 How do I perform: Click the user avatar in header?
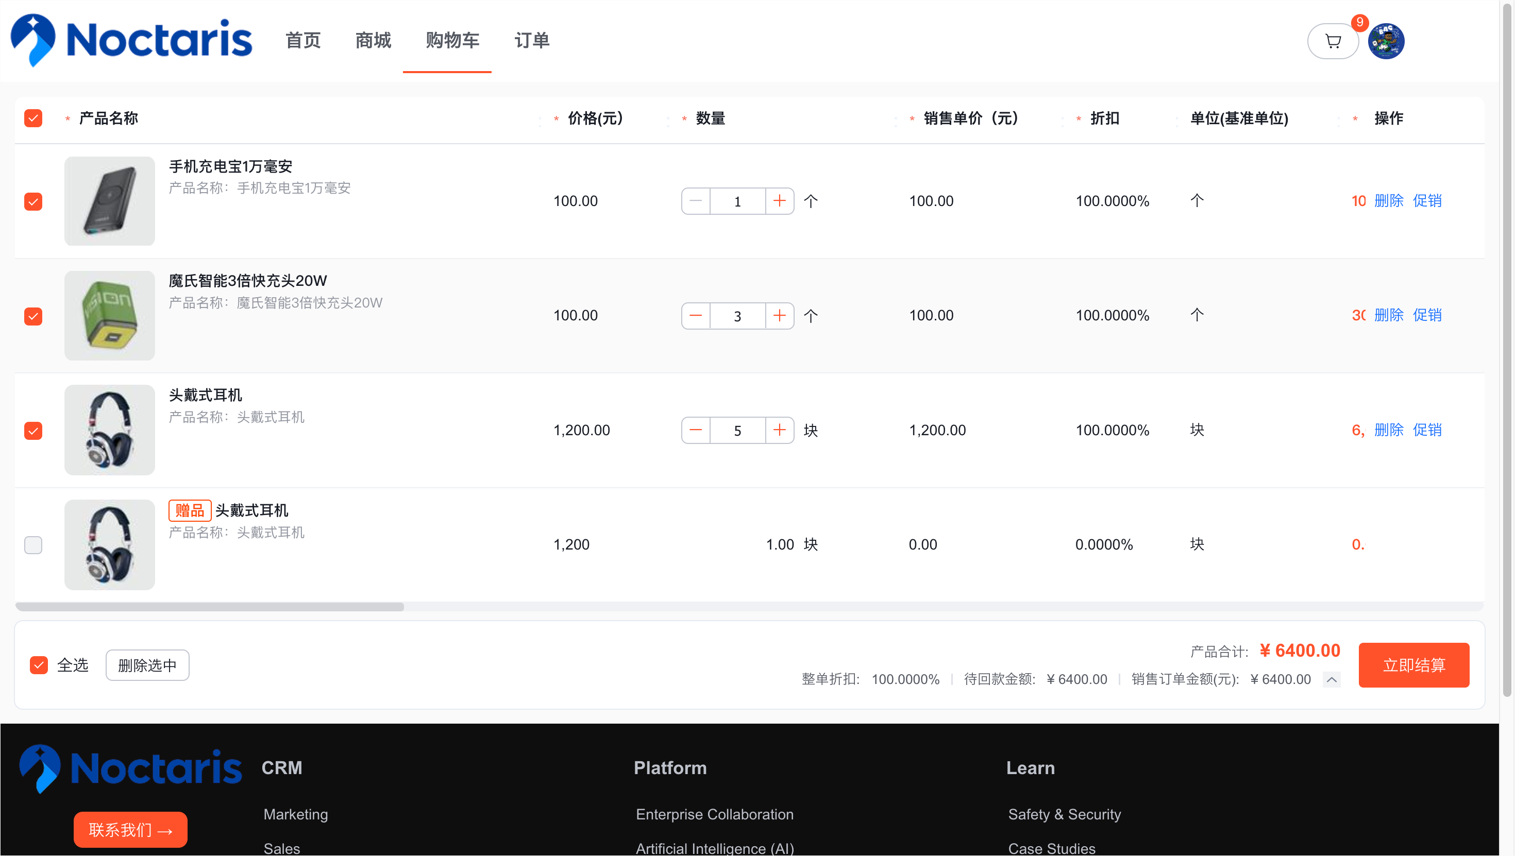click(x=1386, y=41)
